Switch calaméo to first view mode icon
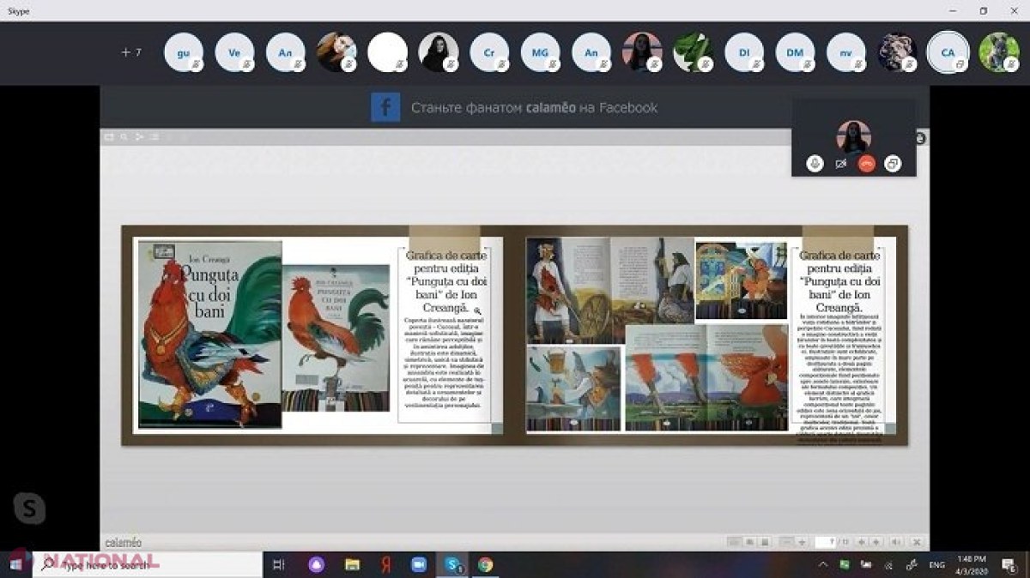The height and width of the screenshot is (578, 1030). click(x=734, y=542)
